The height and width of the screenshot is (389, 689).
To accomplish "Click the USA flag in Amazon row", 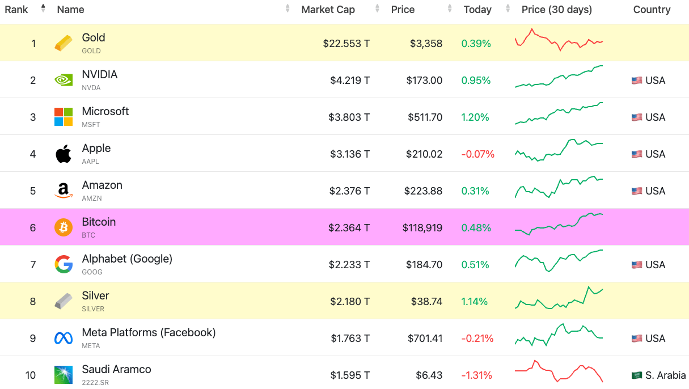I will coord(637,191).
